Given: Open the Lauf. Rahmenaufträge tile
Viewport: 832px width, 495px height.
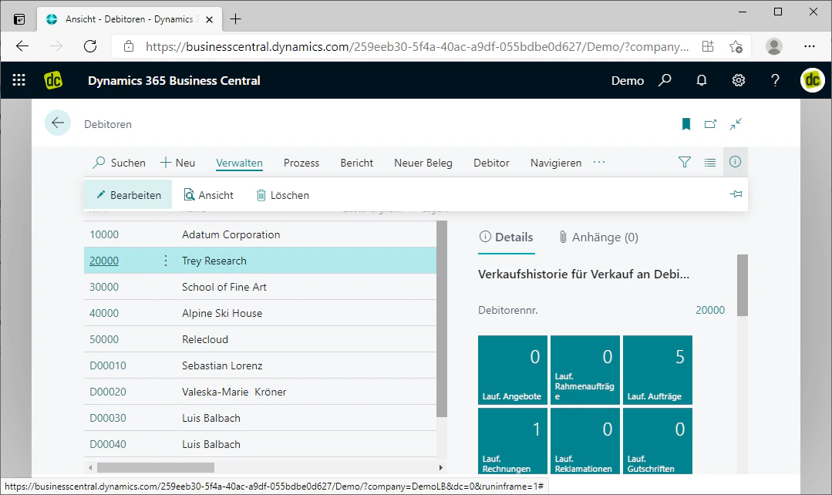Looking at the screenshot, I should coord(584,370).
